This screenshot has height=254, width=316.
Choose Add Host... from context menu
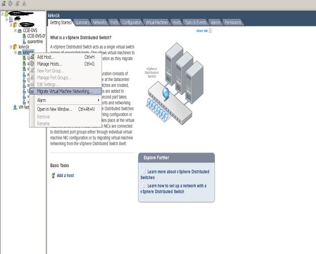tap(65, 57)
